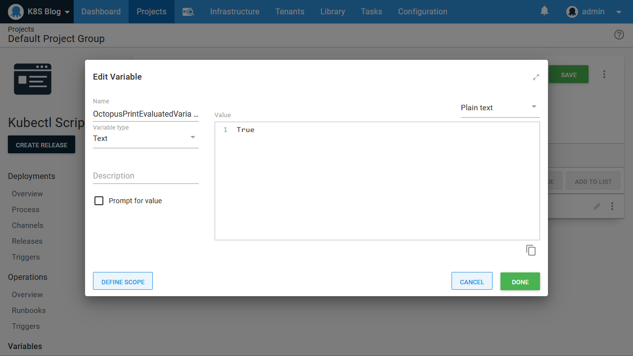Screen dimensions: 633x356
Task: Go to the Infrastructure menu item
Action: coord(234,12)
